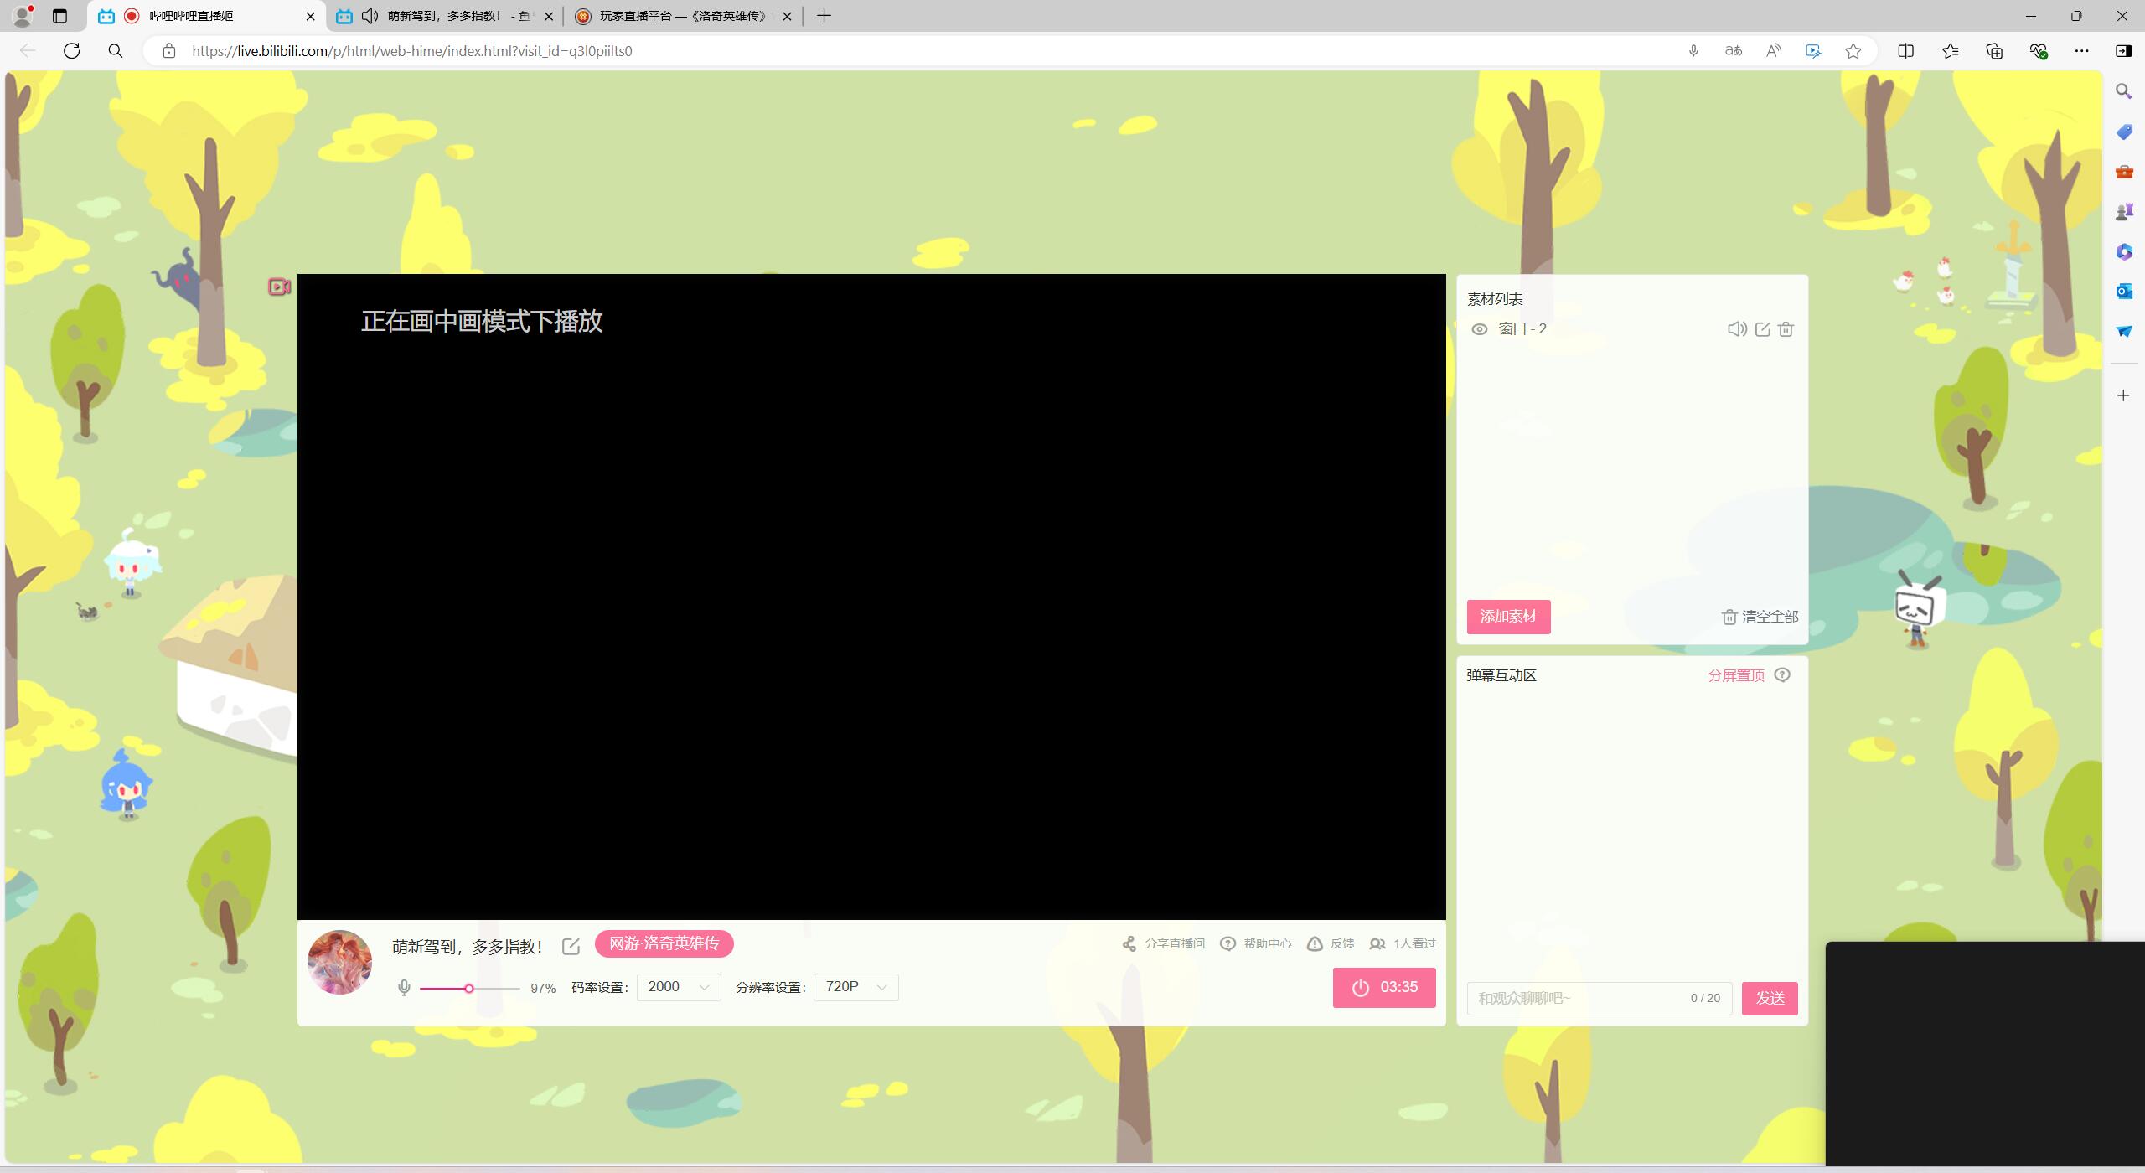Focus the 和观众聊聊吧 chat input
The height and width of the screenshot is (1173, 2145).
tap(1599, 998)
